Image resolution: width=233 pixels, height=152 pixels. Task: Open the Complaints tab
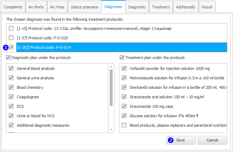tap(13, 7)
